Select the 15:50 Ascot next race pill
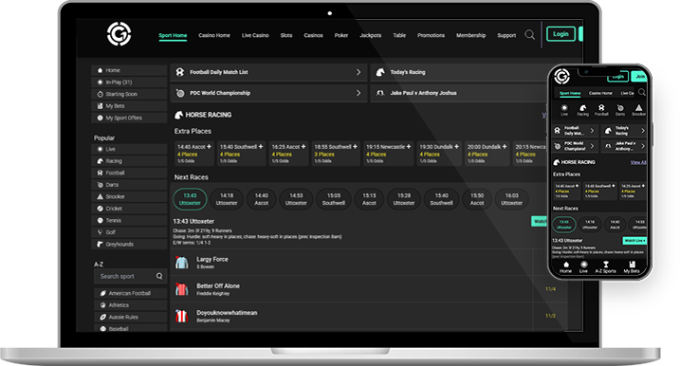 [477, 199]
